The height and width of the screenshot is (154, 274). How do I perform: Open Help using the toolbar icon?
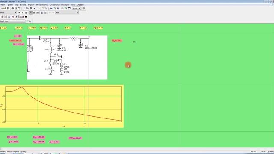point(84,9)
